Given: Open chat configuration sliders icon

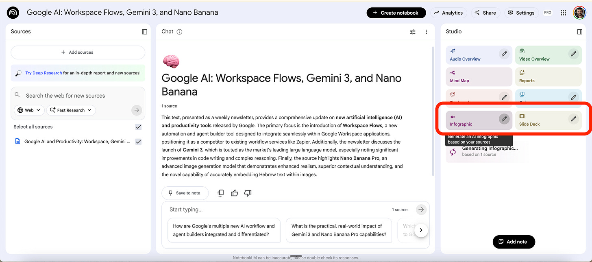Looking at the screenshot, I should coord(413,32).
